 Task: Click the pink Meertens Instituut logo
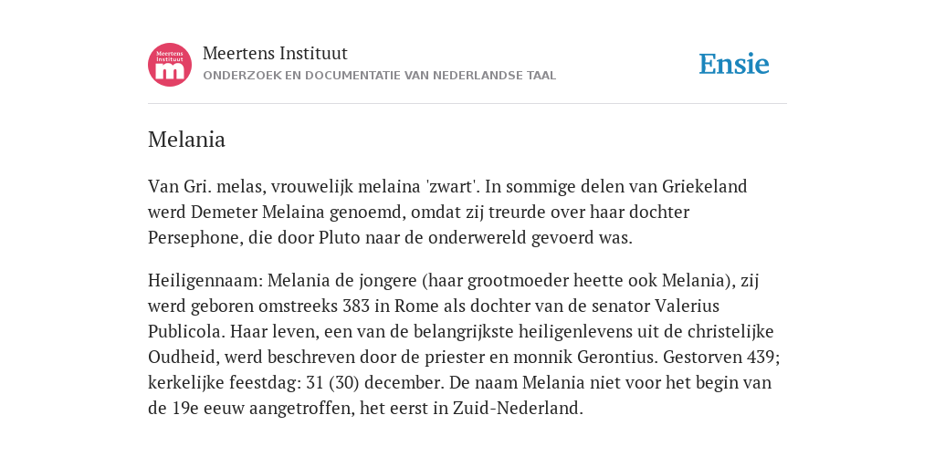click(x=170, y=65)
